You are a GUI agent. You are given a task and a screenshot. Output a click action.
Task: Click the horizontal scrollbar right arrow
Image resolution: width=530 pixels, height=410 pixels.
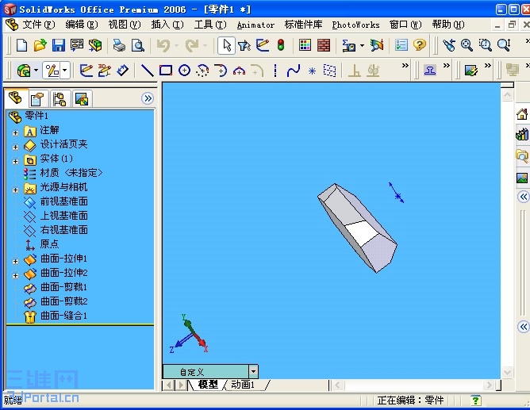(x=489, y=385)
